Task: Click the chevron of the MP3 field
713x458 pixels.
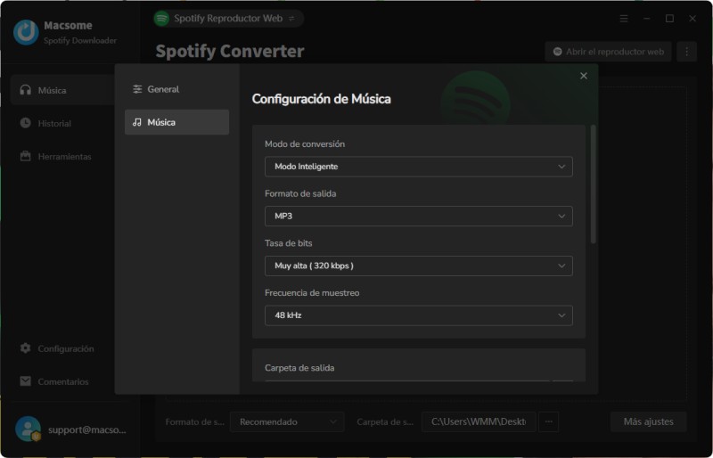Action: (561, 216)
